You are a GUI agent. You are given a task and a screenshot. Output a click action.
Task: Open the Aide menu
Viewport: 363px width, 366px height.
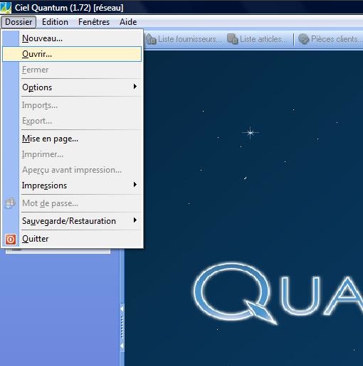click(128, 22)
